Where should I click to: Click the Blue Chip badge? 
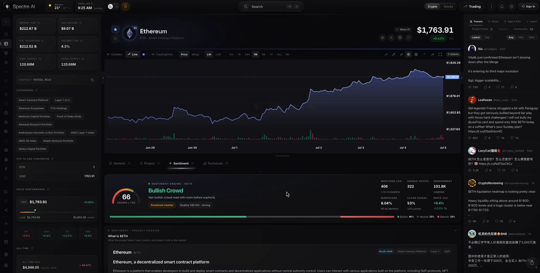coord(386,251)
